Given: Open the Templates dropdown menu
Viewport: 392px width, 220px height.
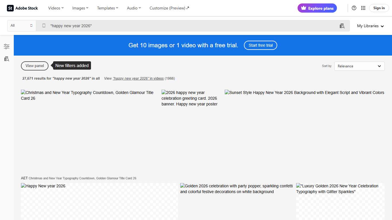Looking at the screenshot, I should tap(107, 8).
